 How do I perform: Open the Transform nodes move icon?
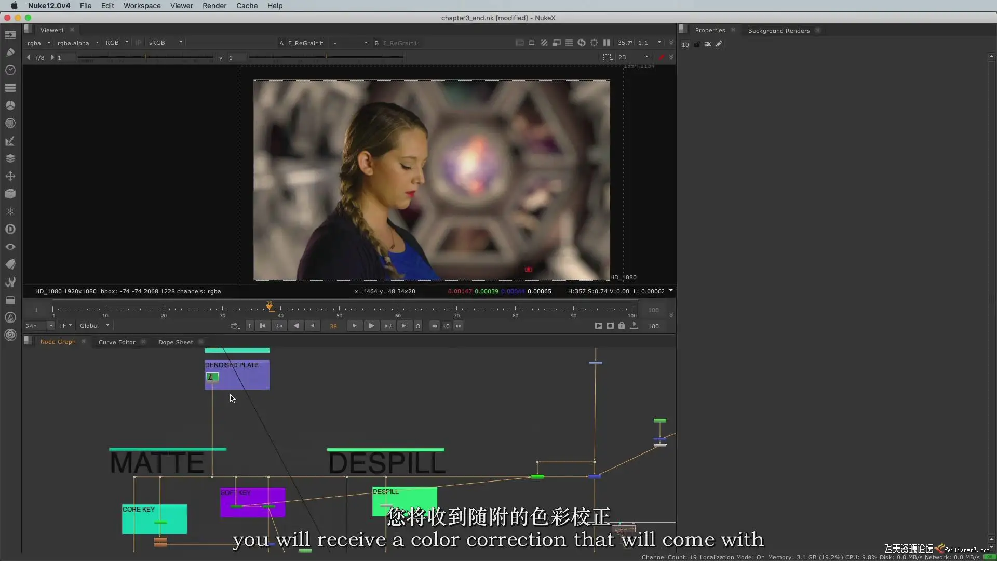point(10,176)
